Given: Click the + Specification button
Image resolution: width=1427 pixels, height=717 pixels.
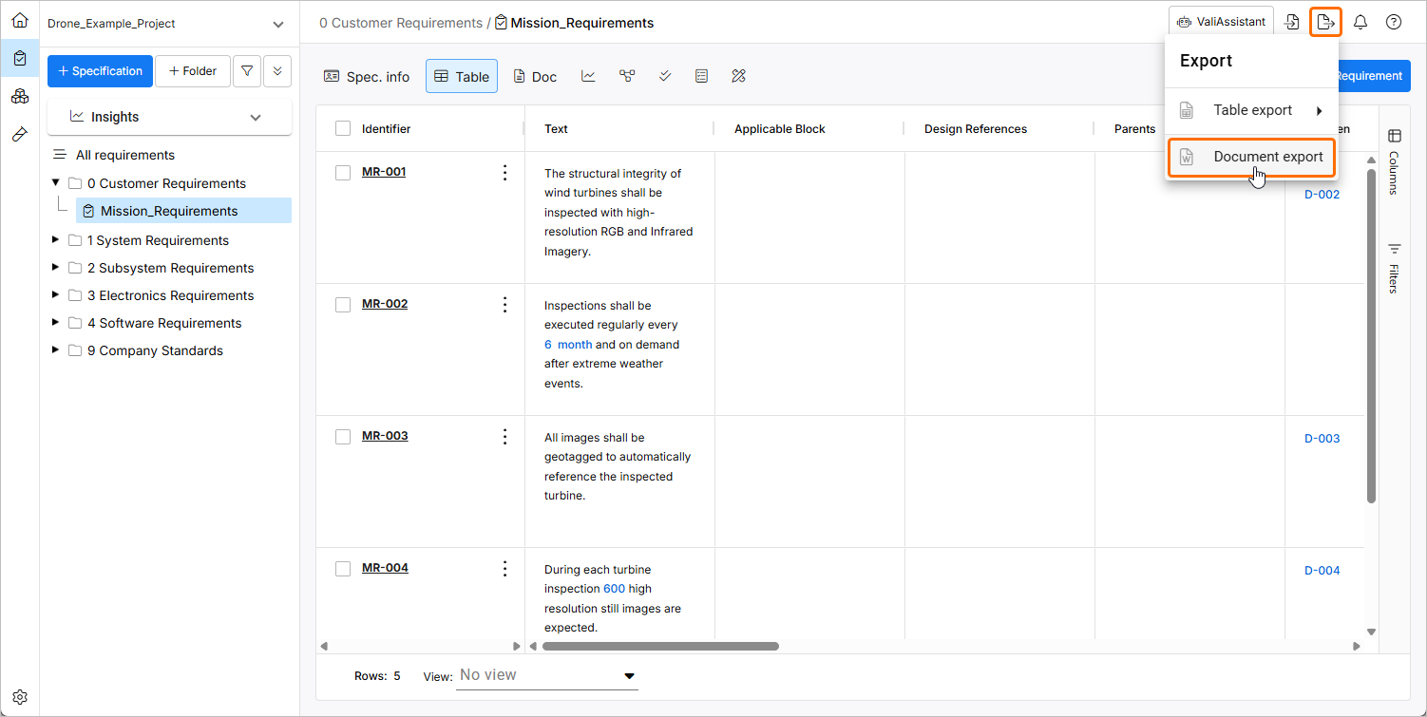Looking at the screenshot, I should coord(100,70).
